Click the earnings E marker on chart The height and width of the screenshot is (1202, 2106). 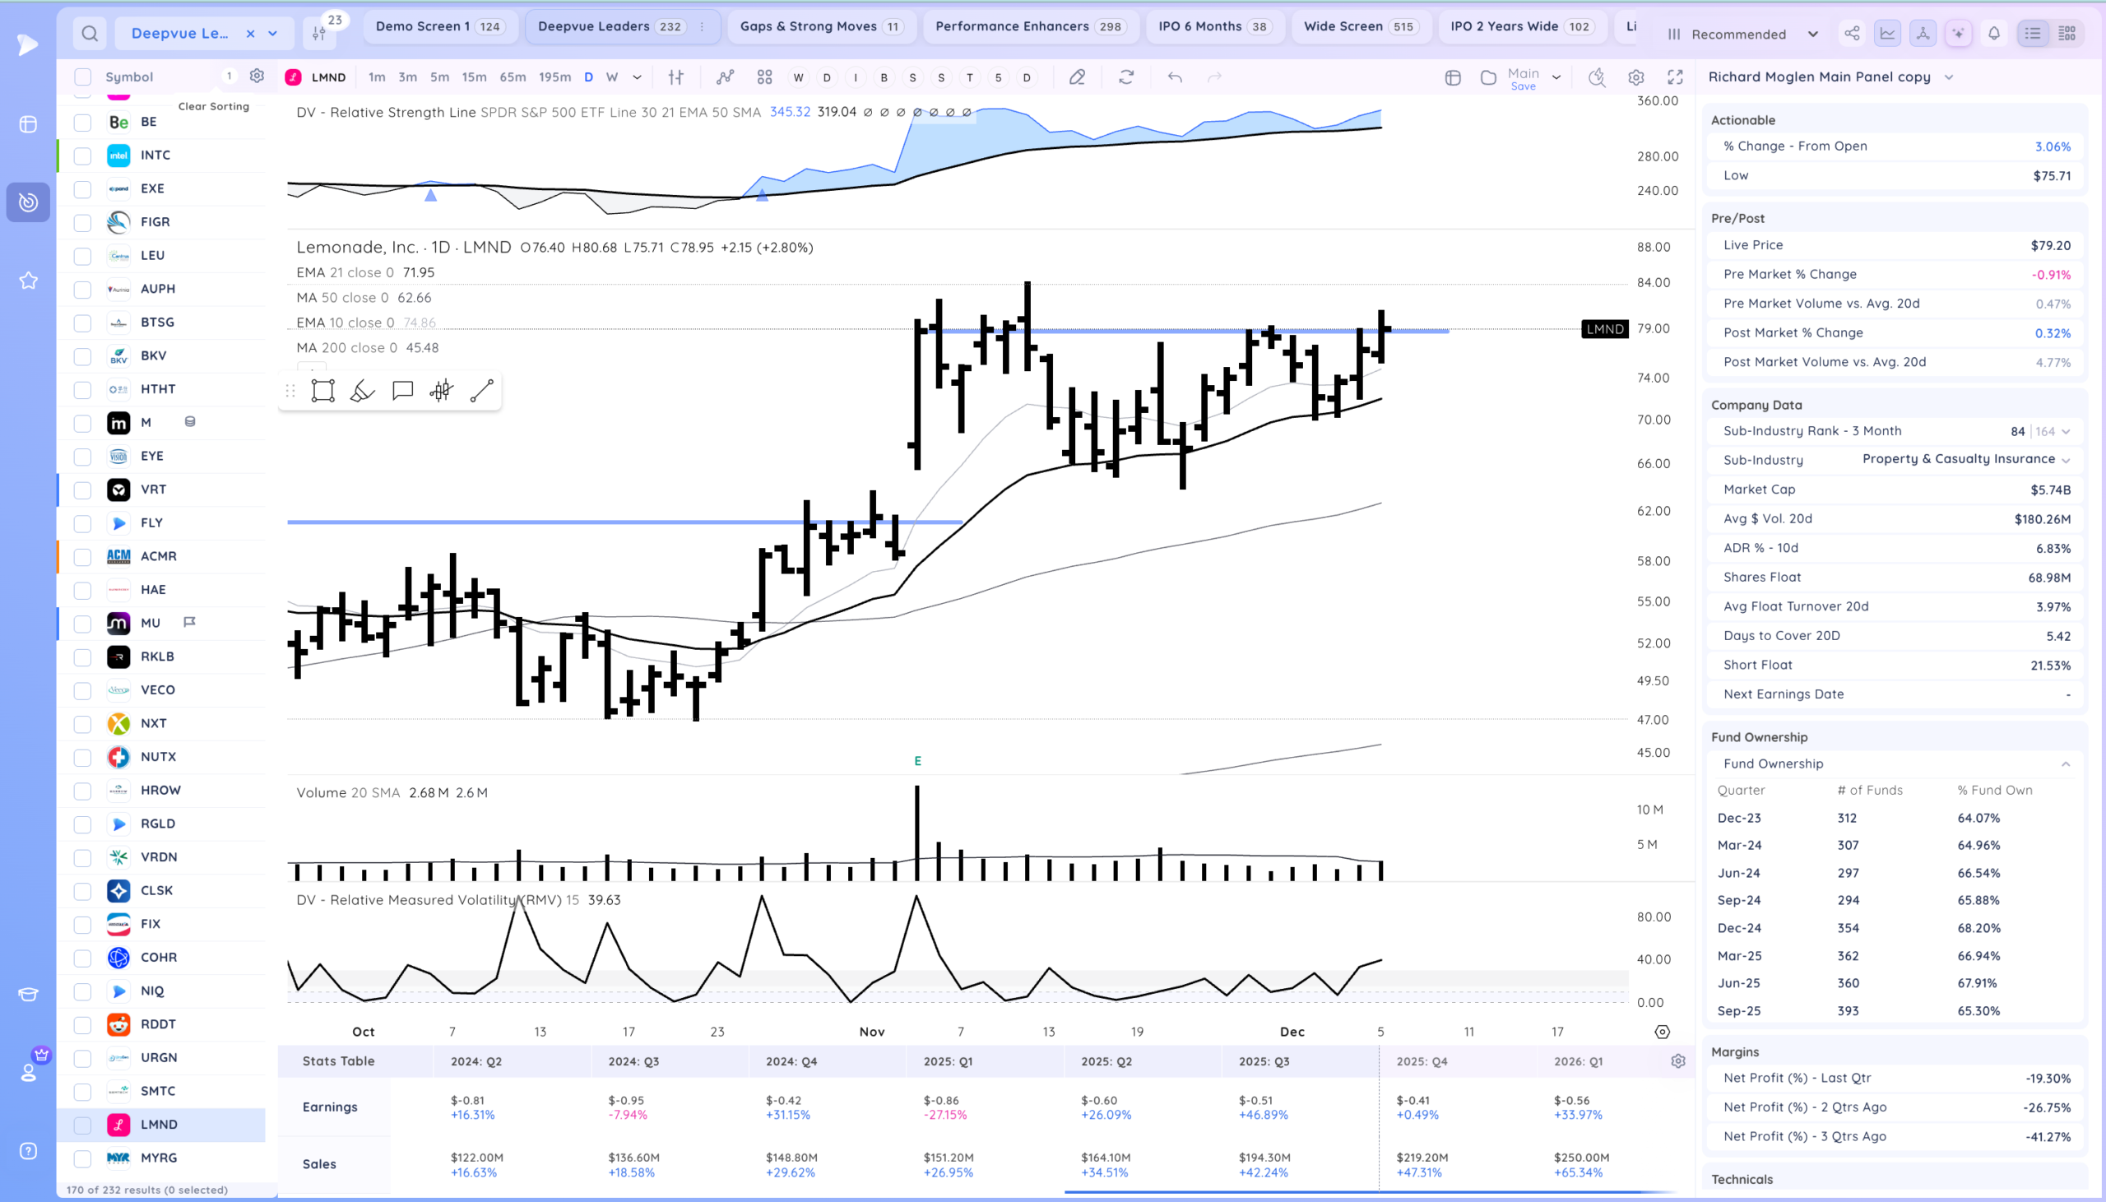916,760
